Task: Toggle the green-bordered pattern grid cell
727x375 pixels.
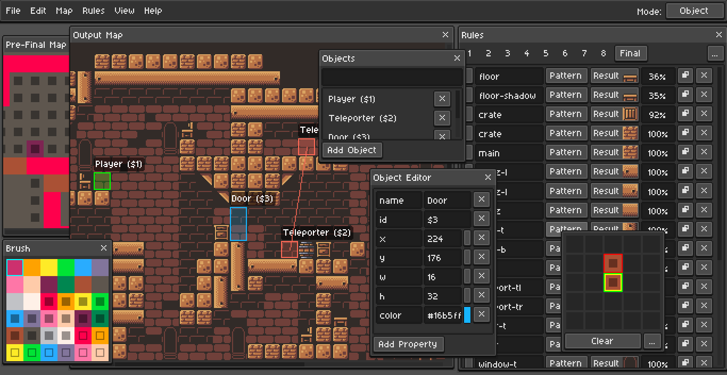Action: tap(613, 282)
